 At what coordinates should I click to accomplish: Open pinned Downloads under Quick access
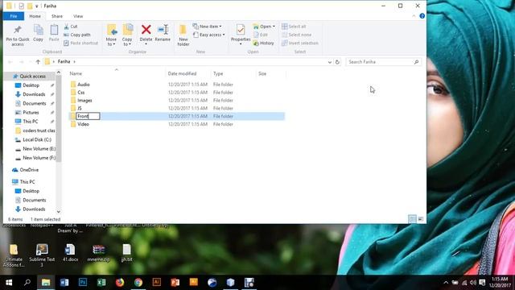click(x=34, y=94)
